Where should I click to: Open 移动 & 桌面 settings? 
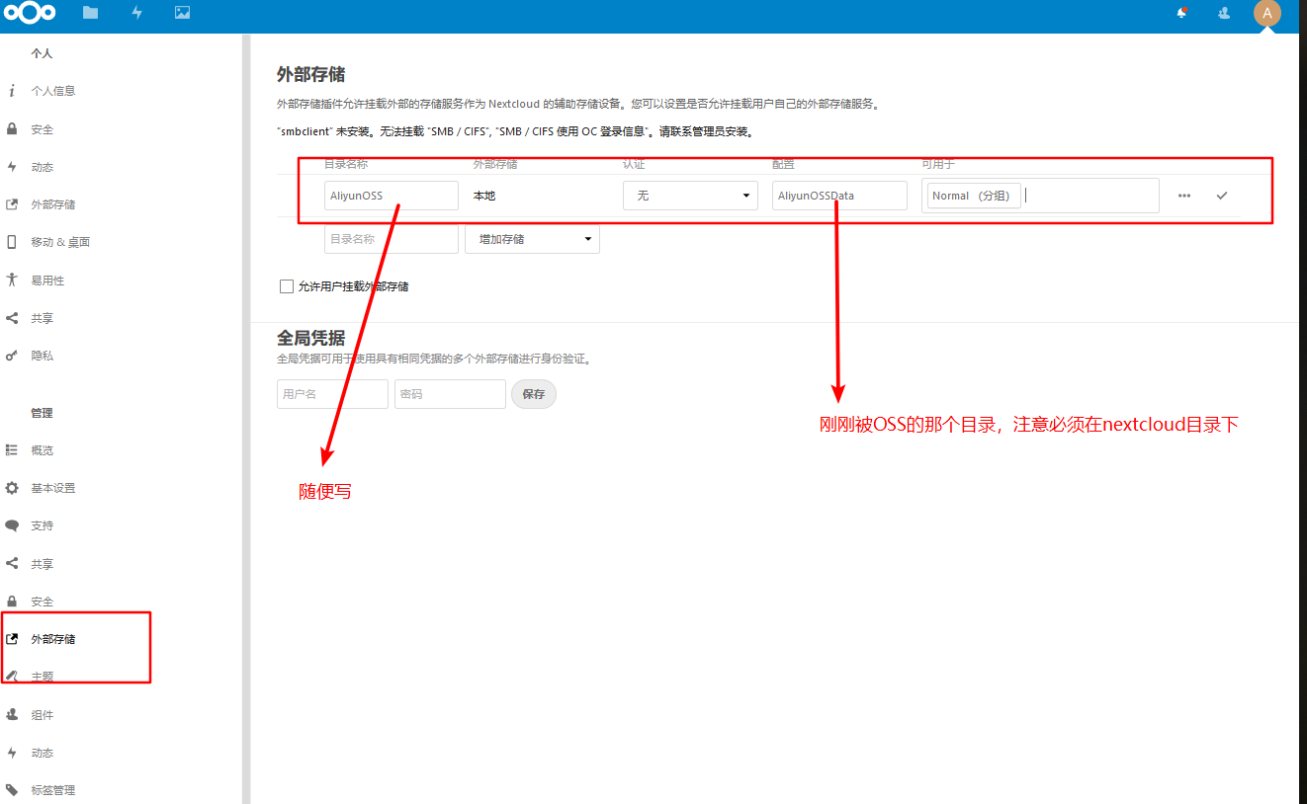tap(60, 242)
